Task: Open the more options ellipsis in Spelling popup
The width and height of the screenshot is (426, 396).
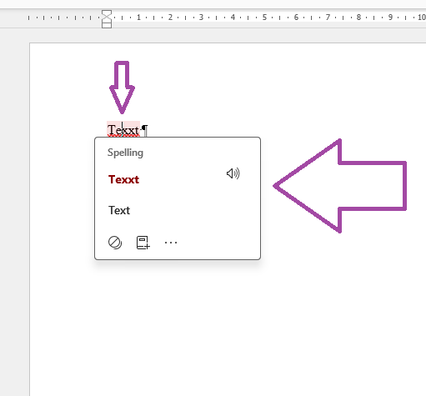Action: pyautogui.click(x=171, y=243)
